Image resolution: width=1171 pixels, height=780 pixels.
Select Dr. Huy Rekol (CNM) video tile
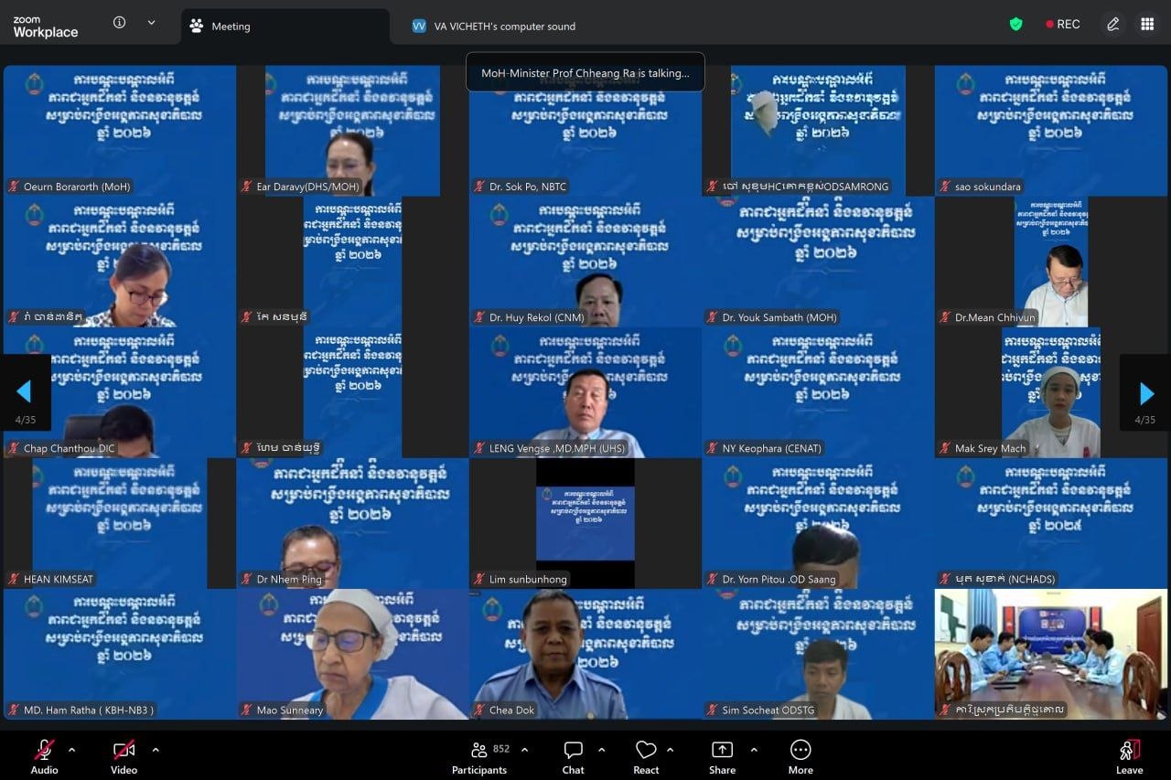tap(585, 262)
